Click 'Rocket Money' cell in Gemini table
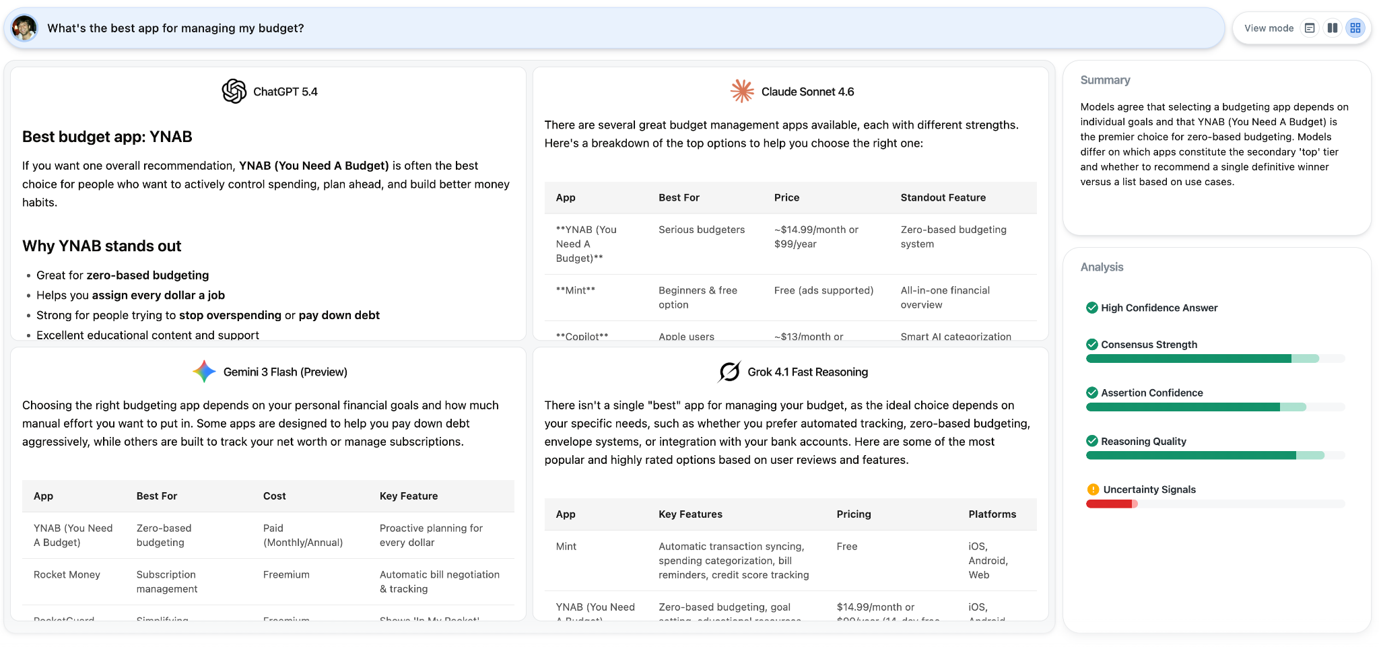The width and height of the screenshot is (1379, 647). (x=67, y=574)
